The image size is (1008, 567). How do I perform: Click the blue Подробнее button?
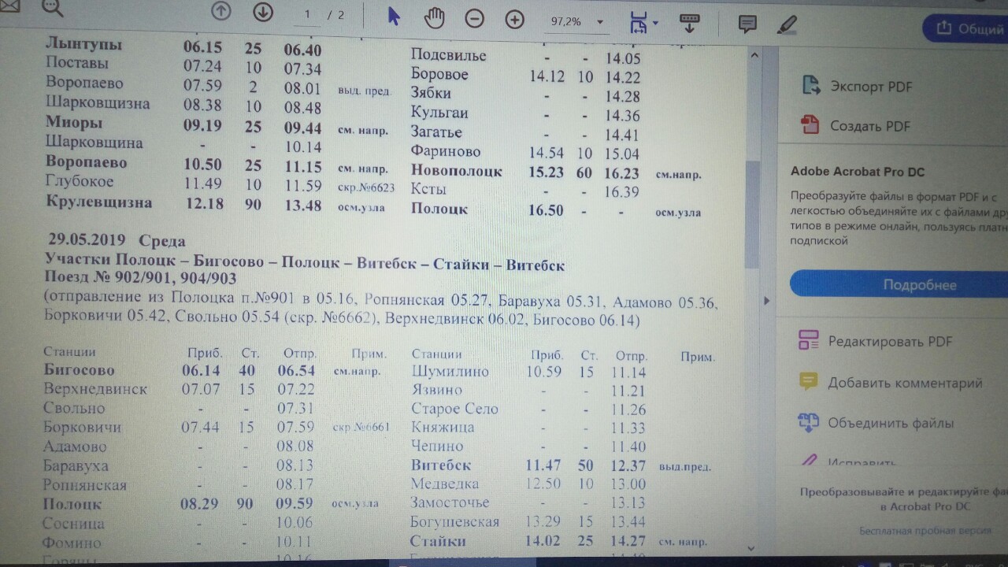[x=919, y=285]
